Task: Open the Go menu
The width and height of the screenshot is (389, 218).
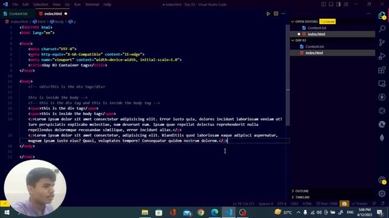Action: coord(67,4)
